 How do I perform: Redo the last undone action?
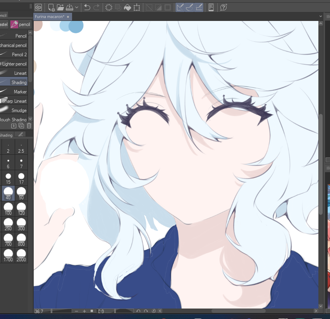pyautogui.click(x=96, y=8)
